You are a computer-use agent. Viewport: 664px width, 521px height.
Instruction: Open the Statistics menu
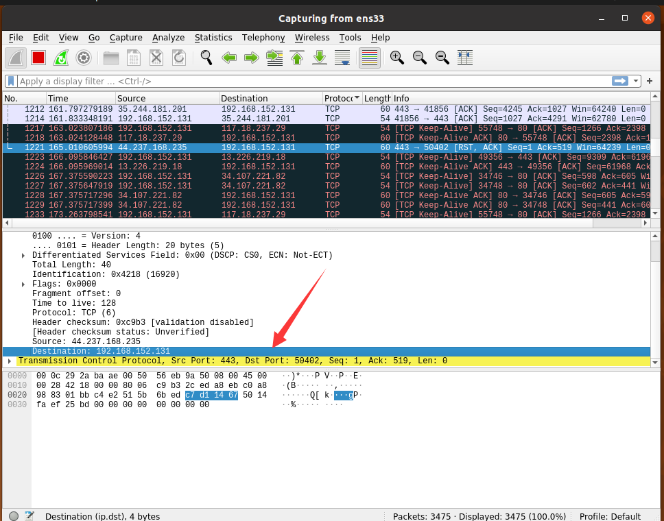pos(213,38)
